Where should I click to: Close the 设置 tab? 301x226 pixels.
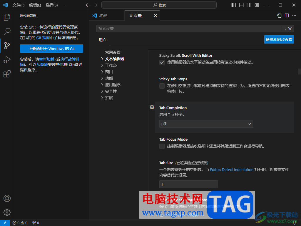pyautogui.click(x=155, y=16)
